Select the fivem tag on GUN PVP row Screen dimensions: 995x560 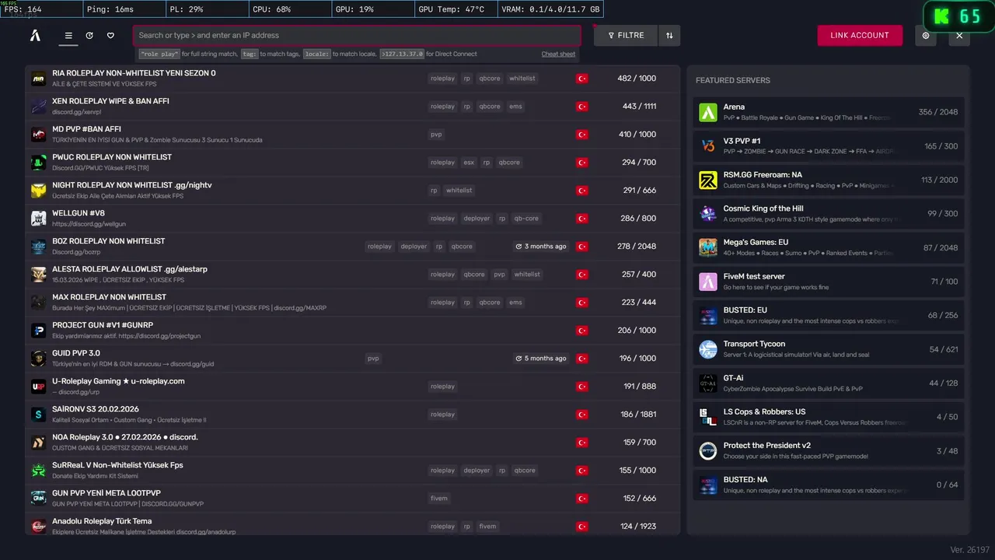[439, 499]
